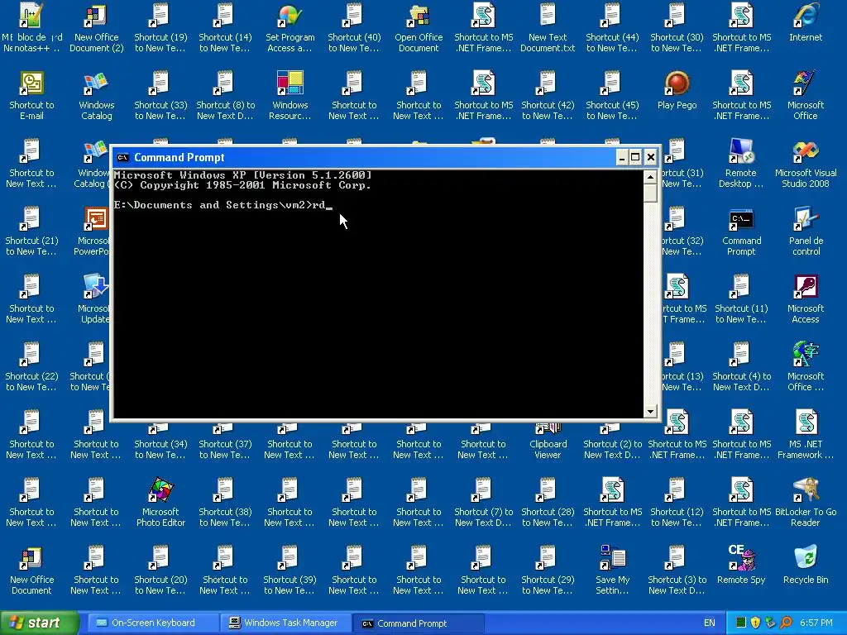Click the Command Prompt taskbar button
The width and height of the screenshot is (847, 635).
(x=418, y=623)
